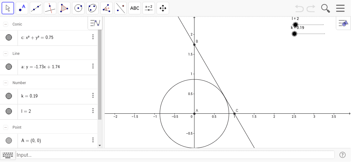
Task: Open the input help button
Action: point(343,155)
